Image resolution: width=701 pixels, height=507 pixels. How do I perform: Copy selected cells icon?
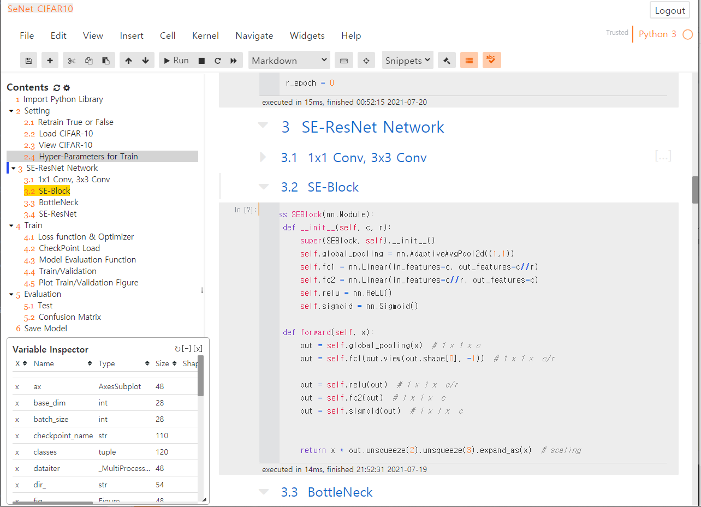88,61
